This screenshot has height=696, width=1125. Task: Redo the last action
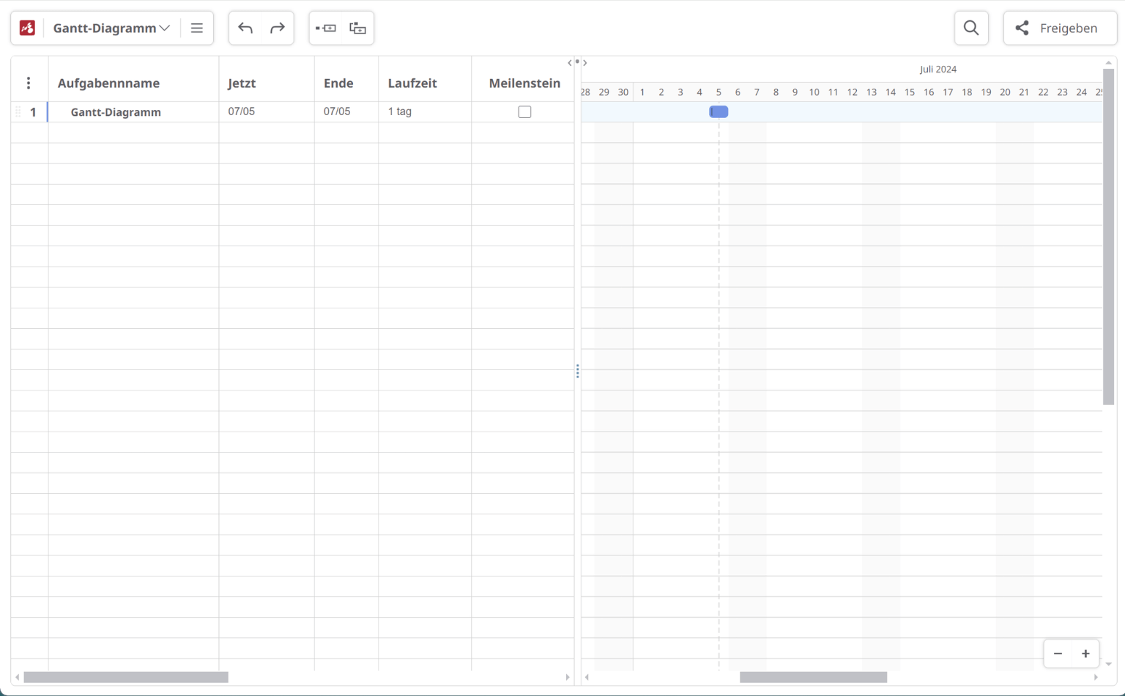click(278, 28)
